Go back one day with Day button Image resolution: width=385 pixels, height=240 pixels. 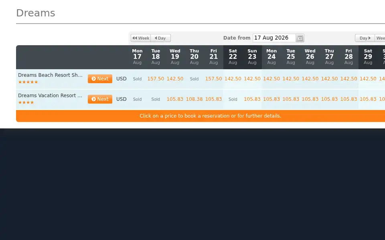pos(160,38)
